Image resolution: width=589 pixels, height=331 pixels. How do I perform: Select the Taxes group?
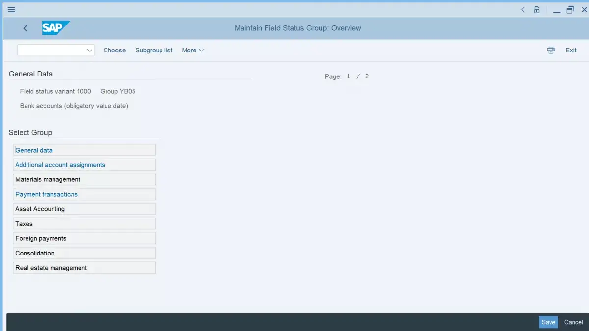[84, 224]
